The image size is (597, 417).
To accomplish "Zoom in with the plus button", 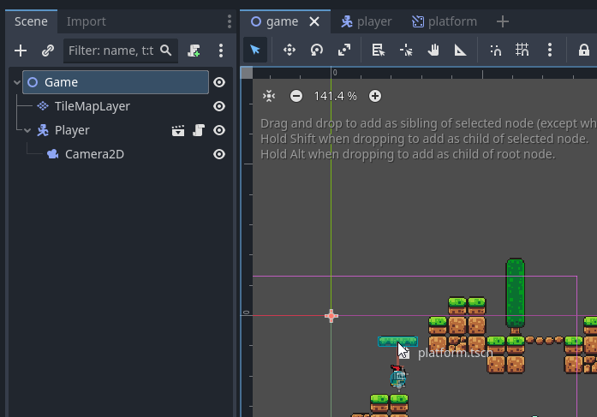I will (375, 96).
